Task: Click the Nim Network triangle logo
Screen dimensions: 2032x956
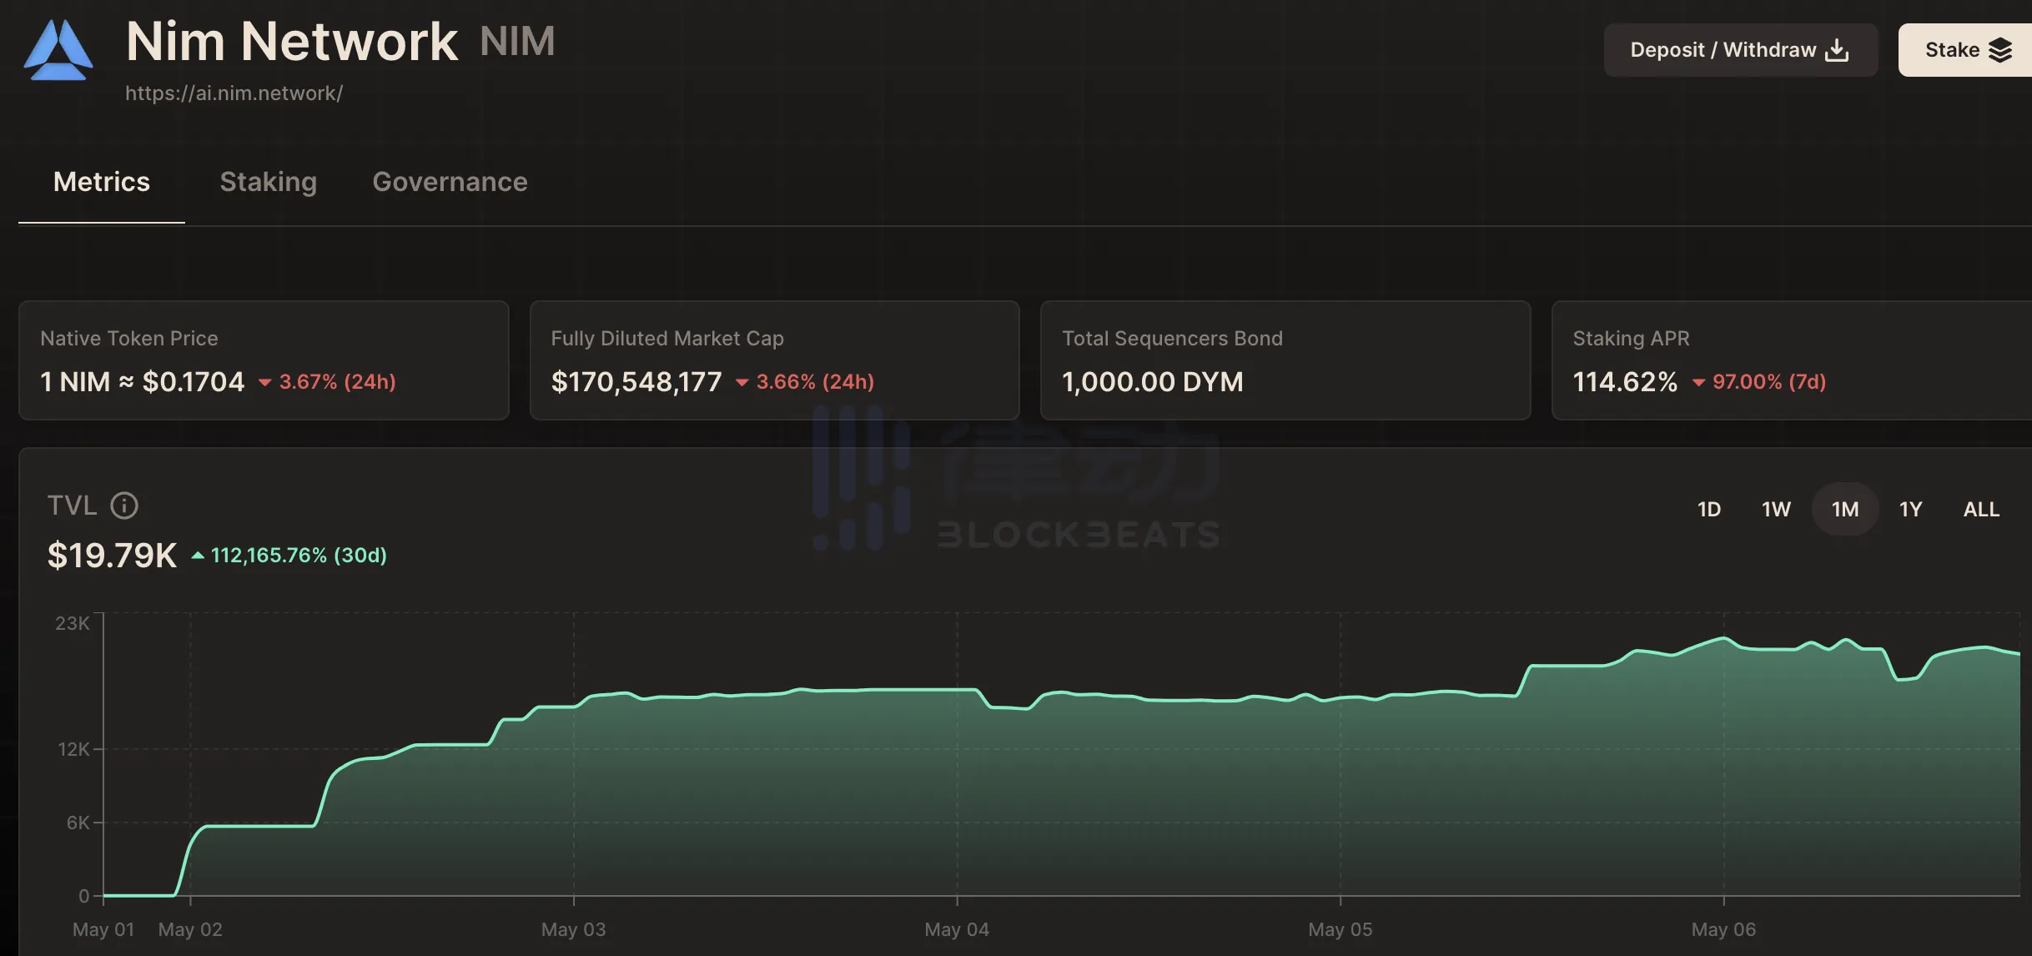Action: [x=58, y=51]
